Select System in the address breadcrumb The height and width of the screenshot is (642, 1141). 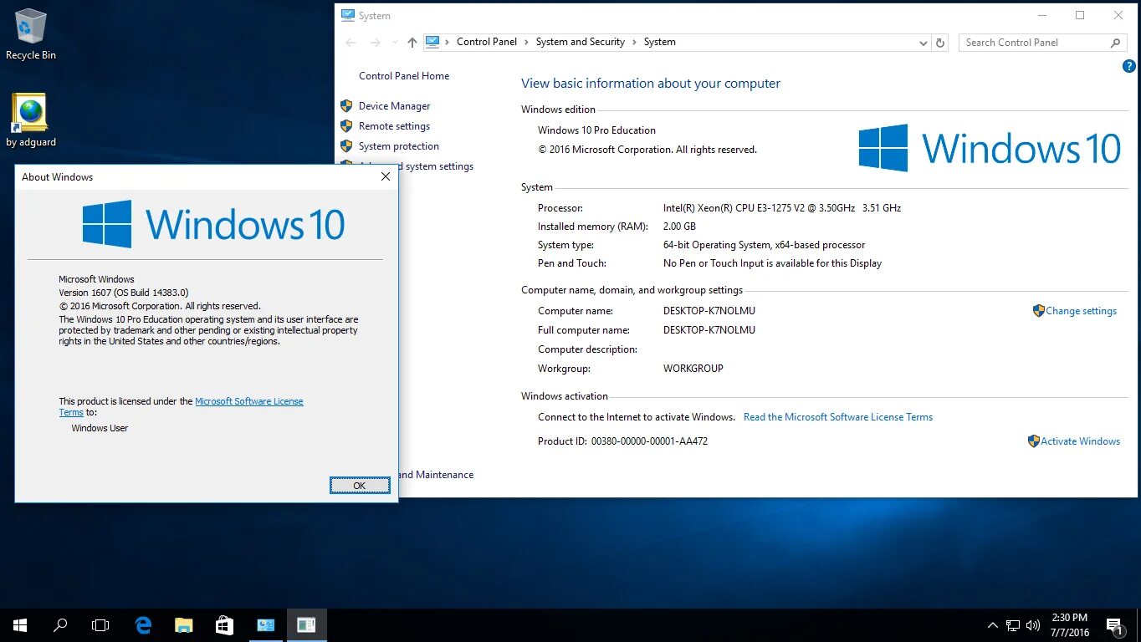660,42
